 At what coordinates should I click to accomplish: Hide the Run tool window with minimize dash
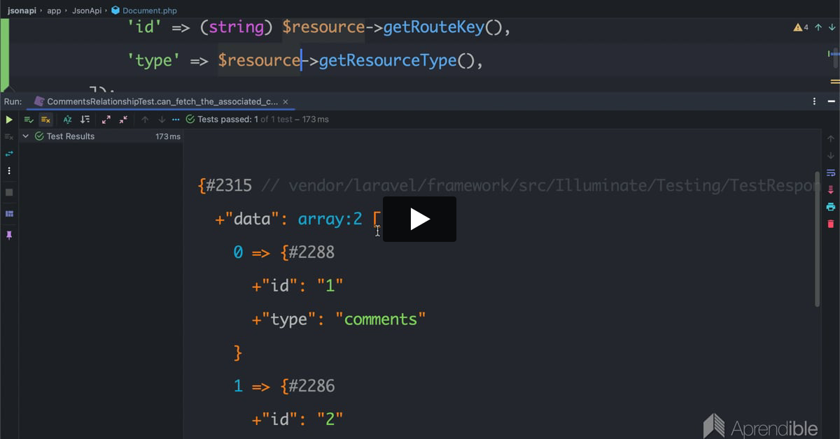point(831,101)
